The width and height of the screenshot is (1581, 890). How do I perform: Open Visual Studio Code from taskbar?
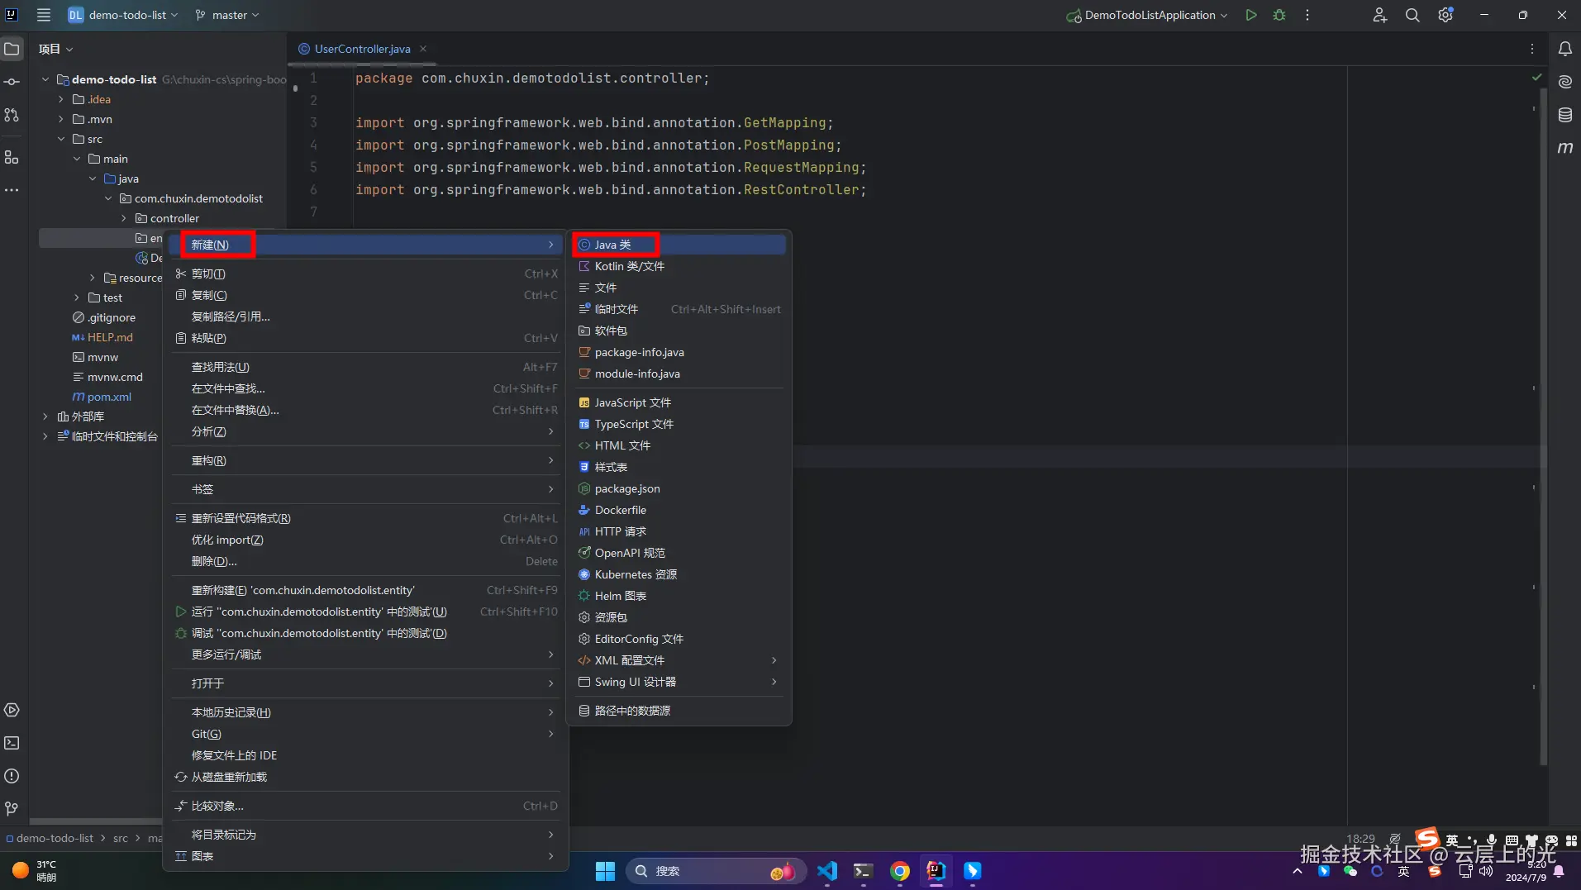pos(827,871)
